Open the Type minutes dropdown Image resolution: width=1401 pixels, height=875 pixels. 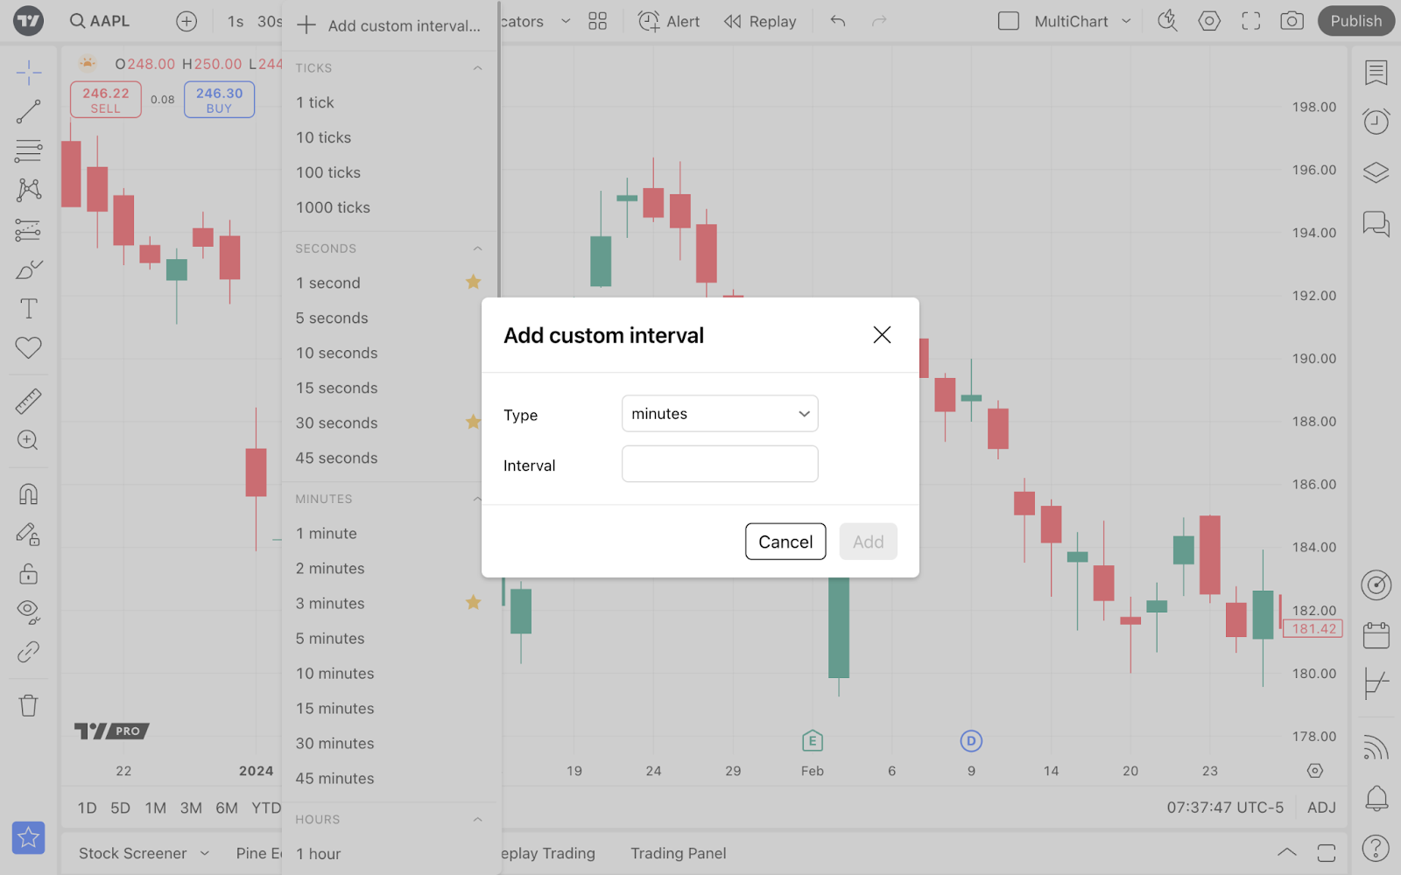[x=720, y=414]
